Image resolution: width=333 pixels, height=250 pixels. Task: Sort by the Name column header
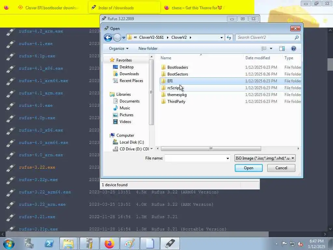tap(166, 58)
